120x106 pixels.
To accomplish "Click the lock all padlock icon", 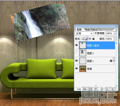I will click(x=93, y=39).
